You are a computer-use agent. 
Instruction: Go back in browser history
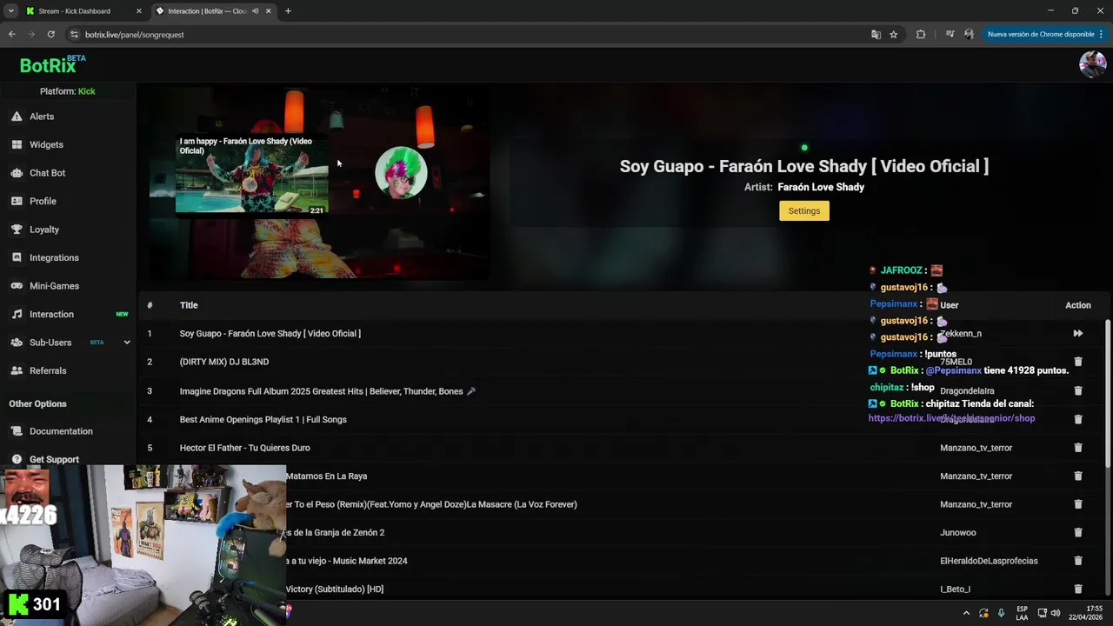pos(12,35)
